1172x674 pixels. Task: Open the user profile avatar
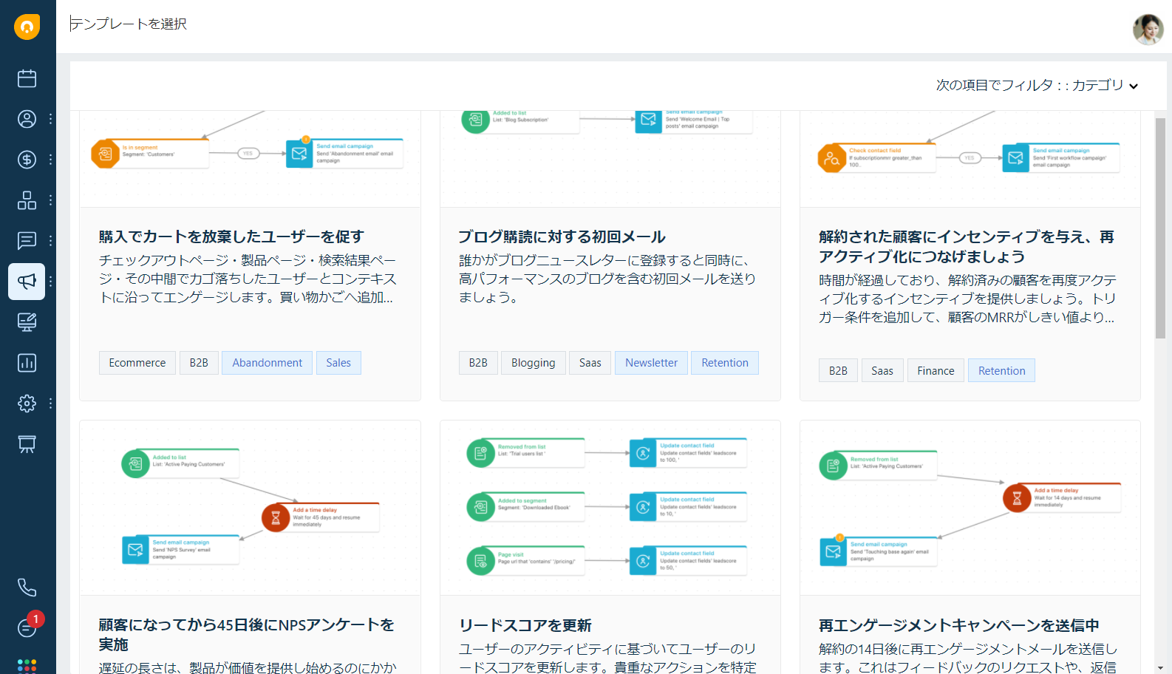pos(1148,30)
